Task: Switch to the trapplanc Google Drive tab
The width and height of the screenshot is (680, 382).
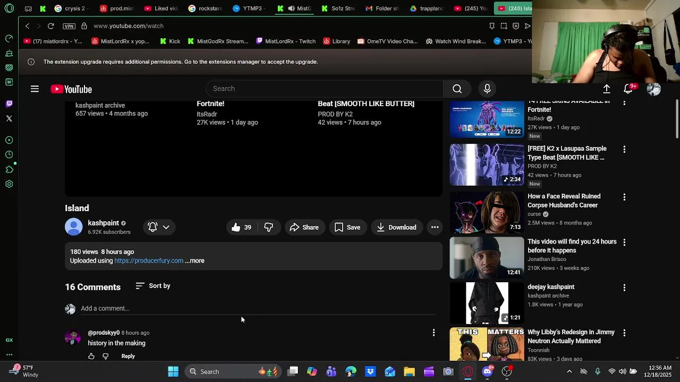Action: tap(427, 8)
